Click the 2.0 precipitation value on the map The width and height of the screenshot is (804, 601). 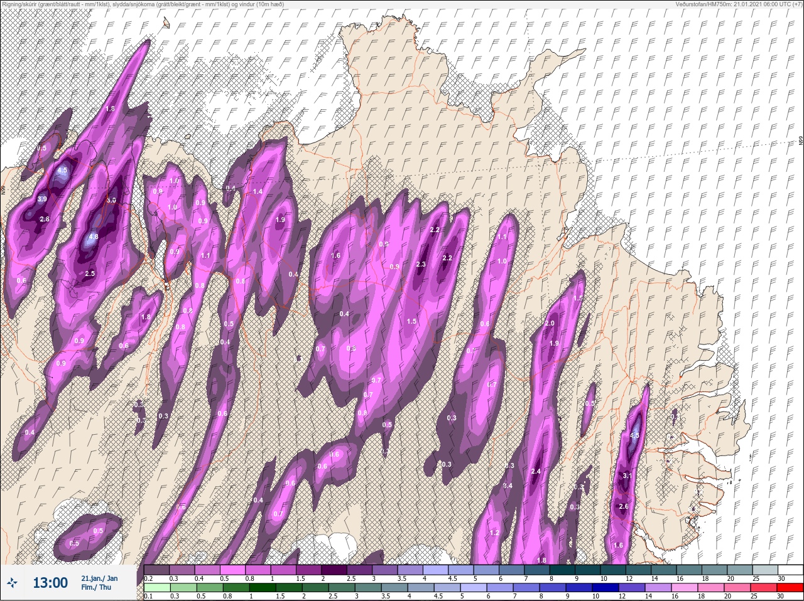(x=550, y=323)
